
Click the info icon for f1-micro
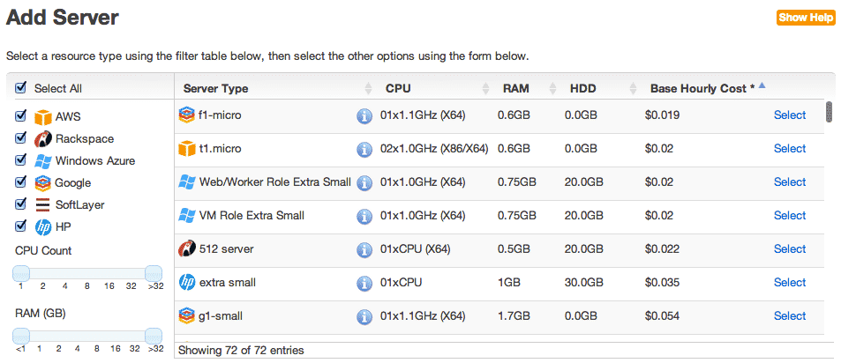[x=364, y=115]
